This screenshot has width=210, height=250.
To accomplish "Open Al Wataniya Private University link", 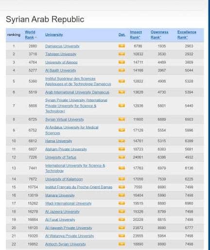I will click(70, 236).
